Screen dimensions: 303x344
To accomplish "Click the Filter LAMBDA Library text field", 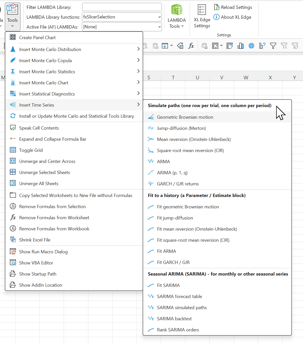I will point(122,7).
